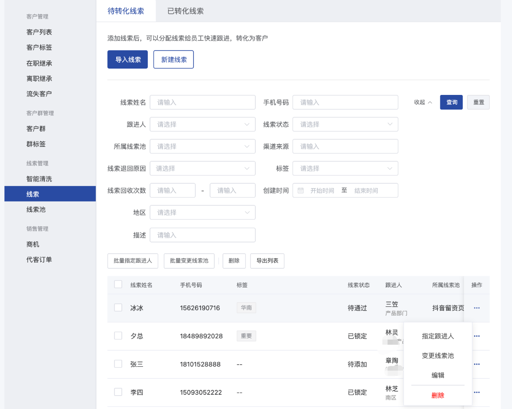Image resolution: width=512 pixels, height=409 pixels.
Task: Click 批量变更线索池 button
Action: click(x=189, y=261)
